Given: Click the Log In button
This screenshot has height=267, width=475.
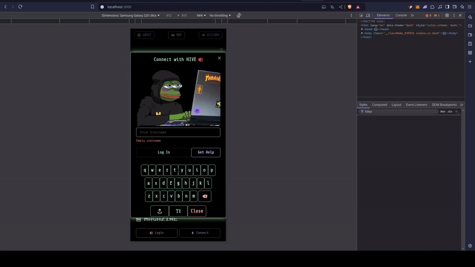Looking at the screenshot, I should [164, 152].
